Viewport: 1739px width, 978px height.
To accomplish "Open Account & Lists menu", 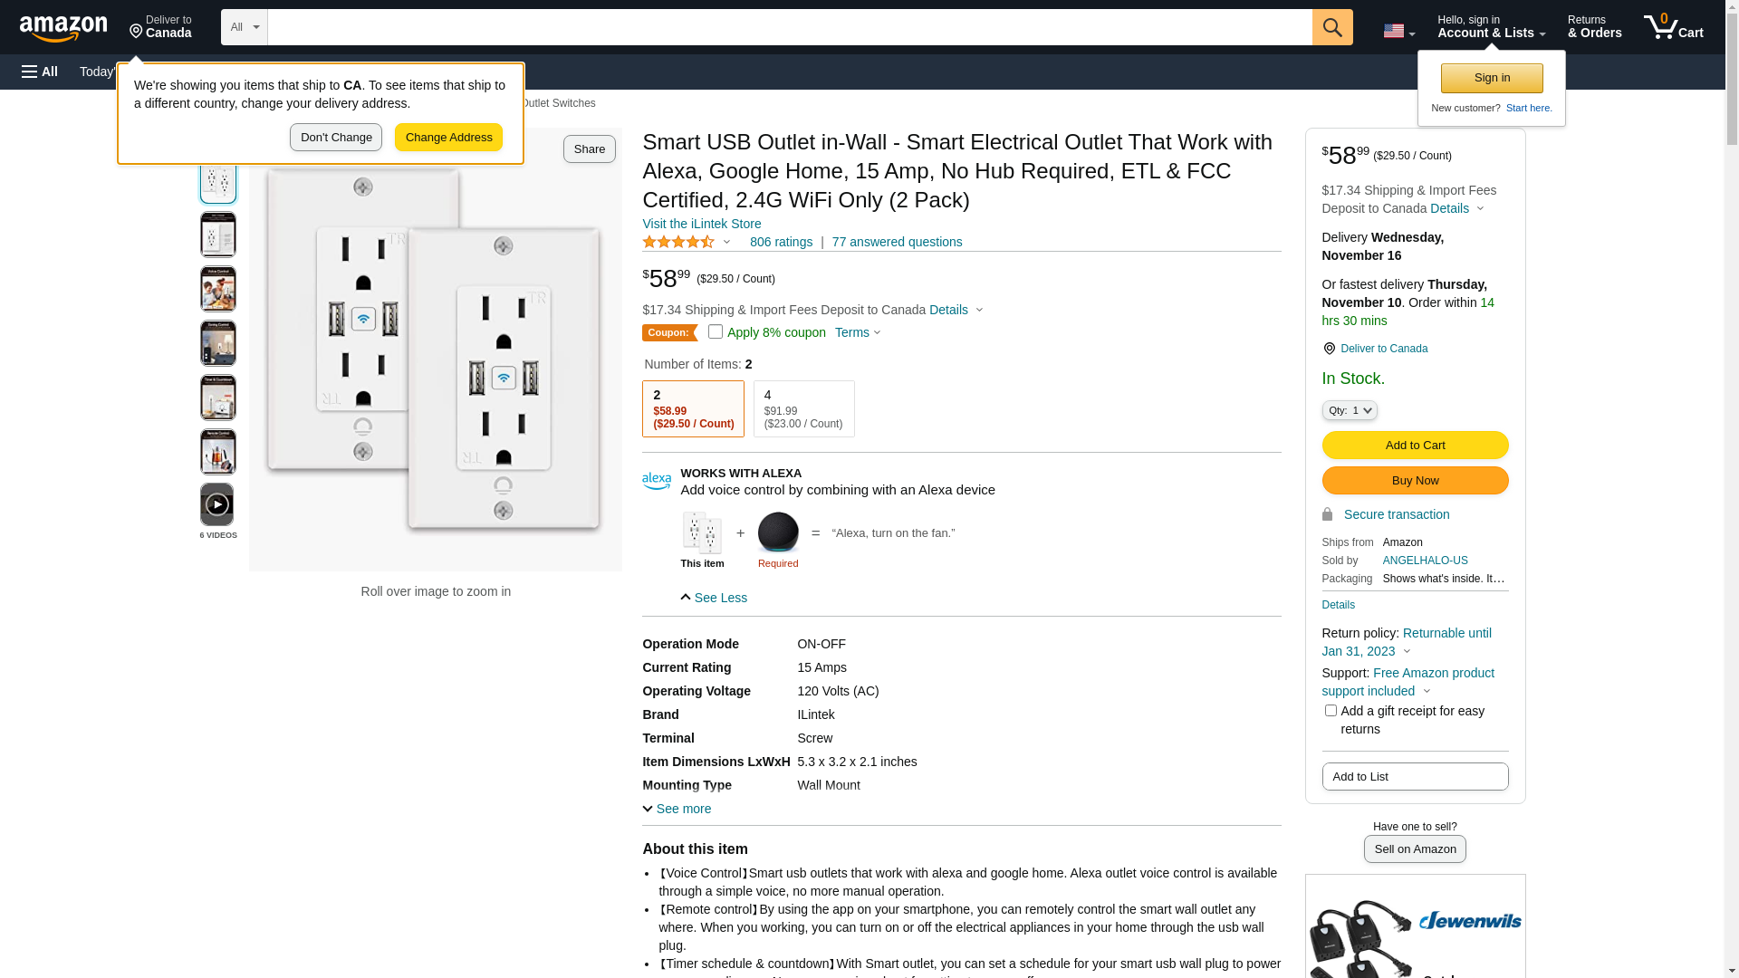I will click(1491, 27).
